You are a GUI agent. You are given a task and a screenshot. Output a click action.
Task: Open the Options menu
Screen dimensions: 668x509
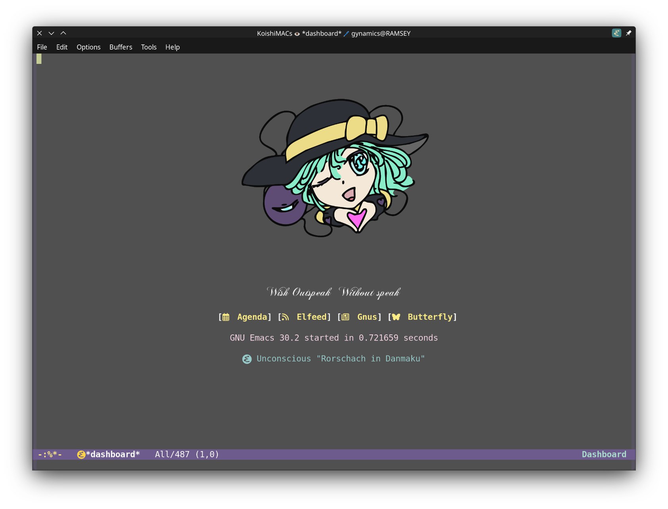tap(88, 47)
